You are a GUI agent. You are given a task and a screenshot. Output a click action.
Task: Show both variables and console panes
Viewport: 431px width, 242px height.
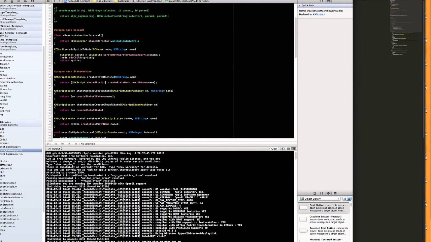point(289,149)
